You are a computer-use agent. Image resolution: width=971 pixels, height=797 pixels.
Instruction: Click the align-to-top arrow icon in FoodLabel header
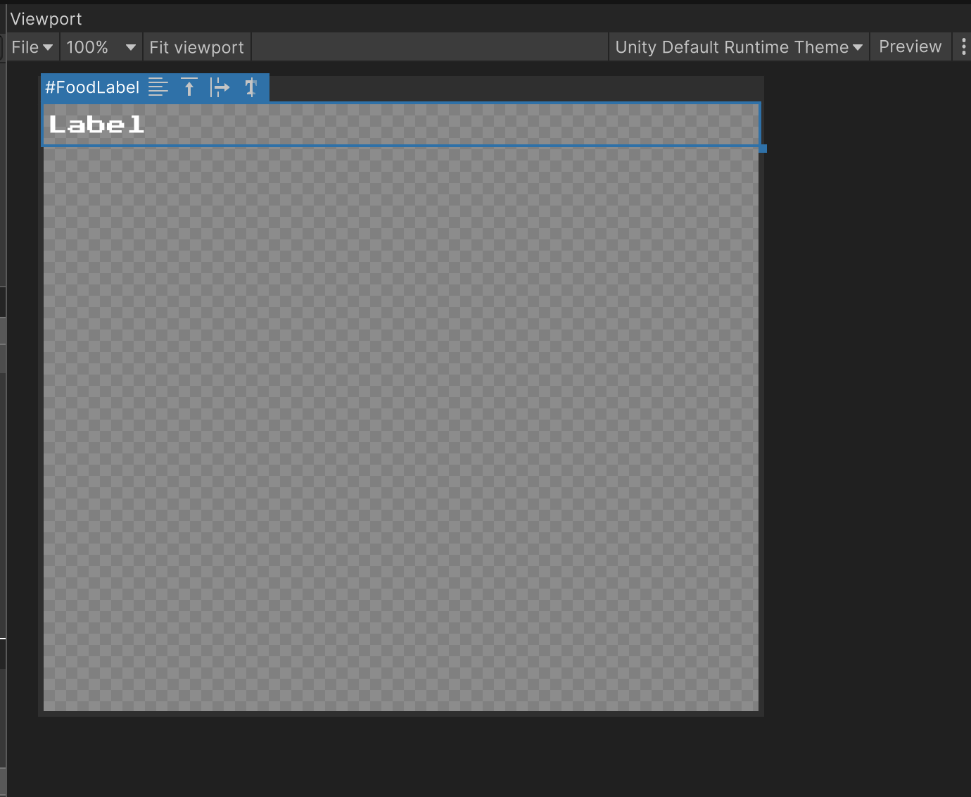point(189,87)
